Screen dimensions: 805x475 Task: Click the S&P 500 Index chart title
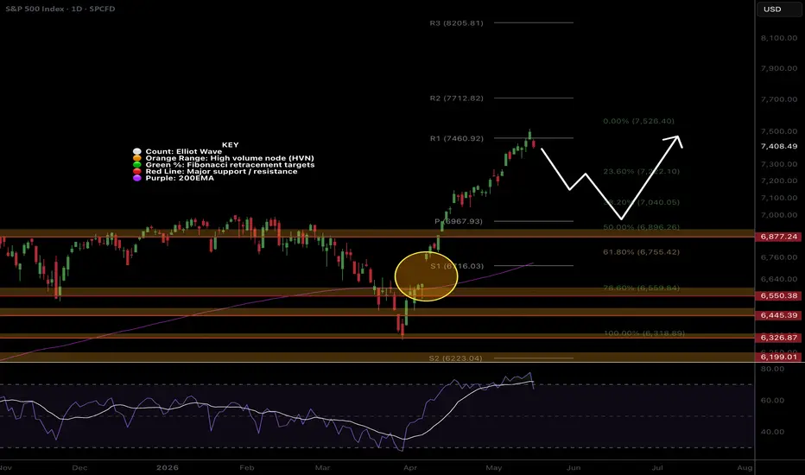point(60,9)
